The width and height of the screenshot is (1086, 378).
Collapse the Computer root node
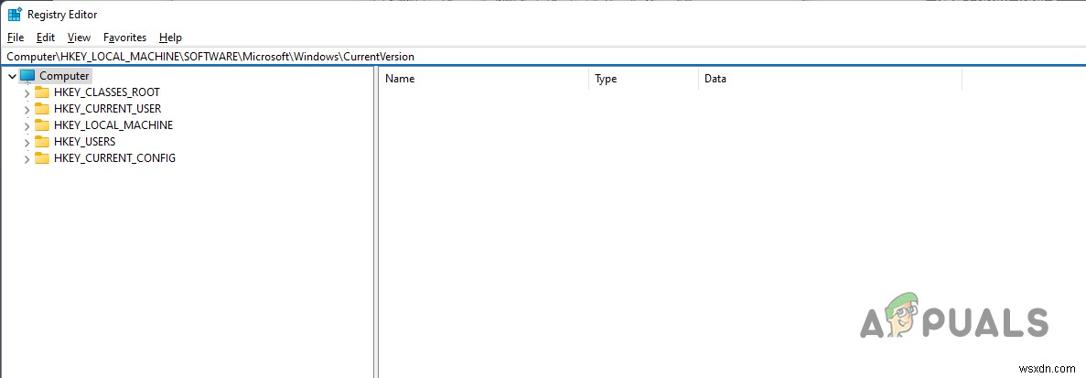12,76
